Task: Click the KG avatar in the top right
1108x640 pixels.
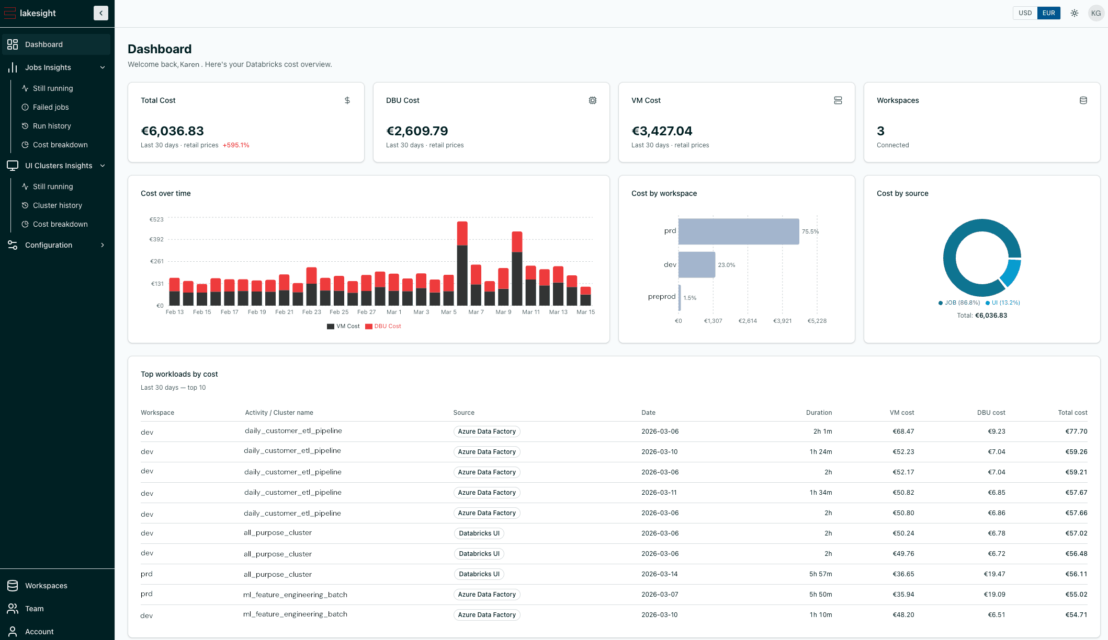Action: pos(1096,13)
